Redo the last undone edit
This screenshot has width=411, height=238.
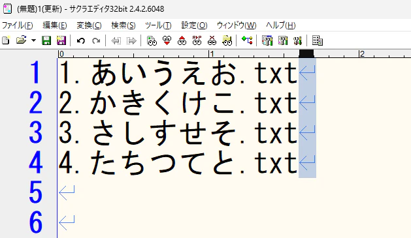click(x=96, y=40)
